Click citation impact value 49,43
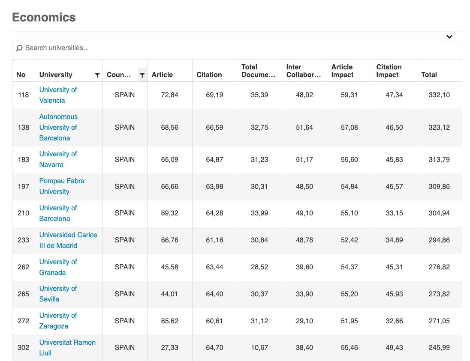This screenshot has height=361, width=470. (395, 348)
